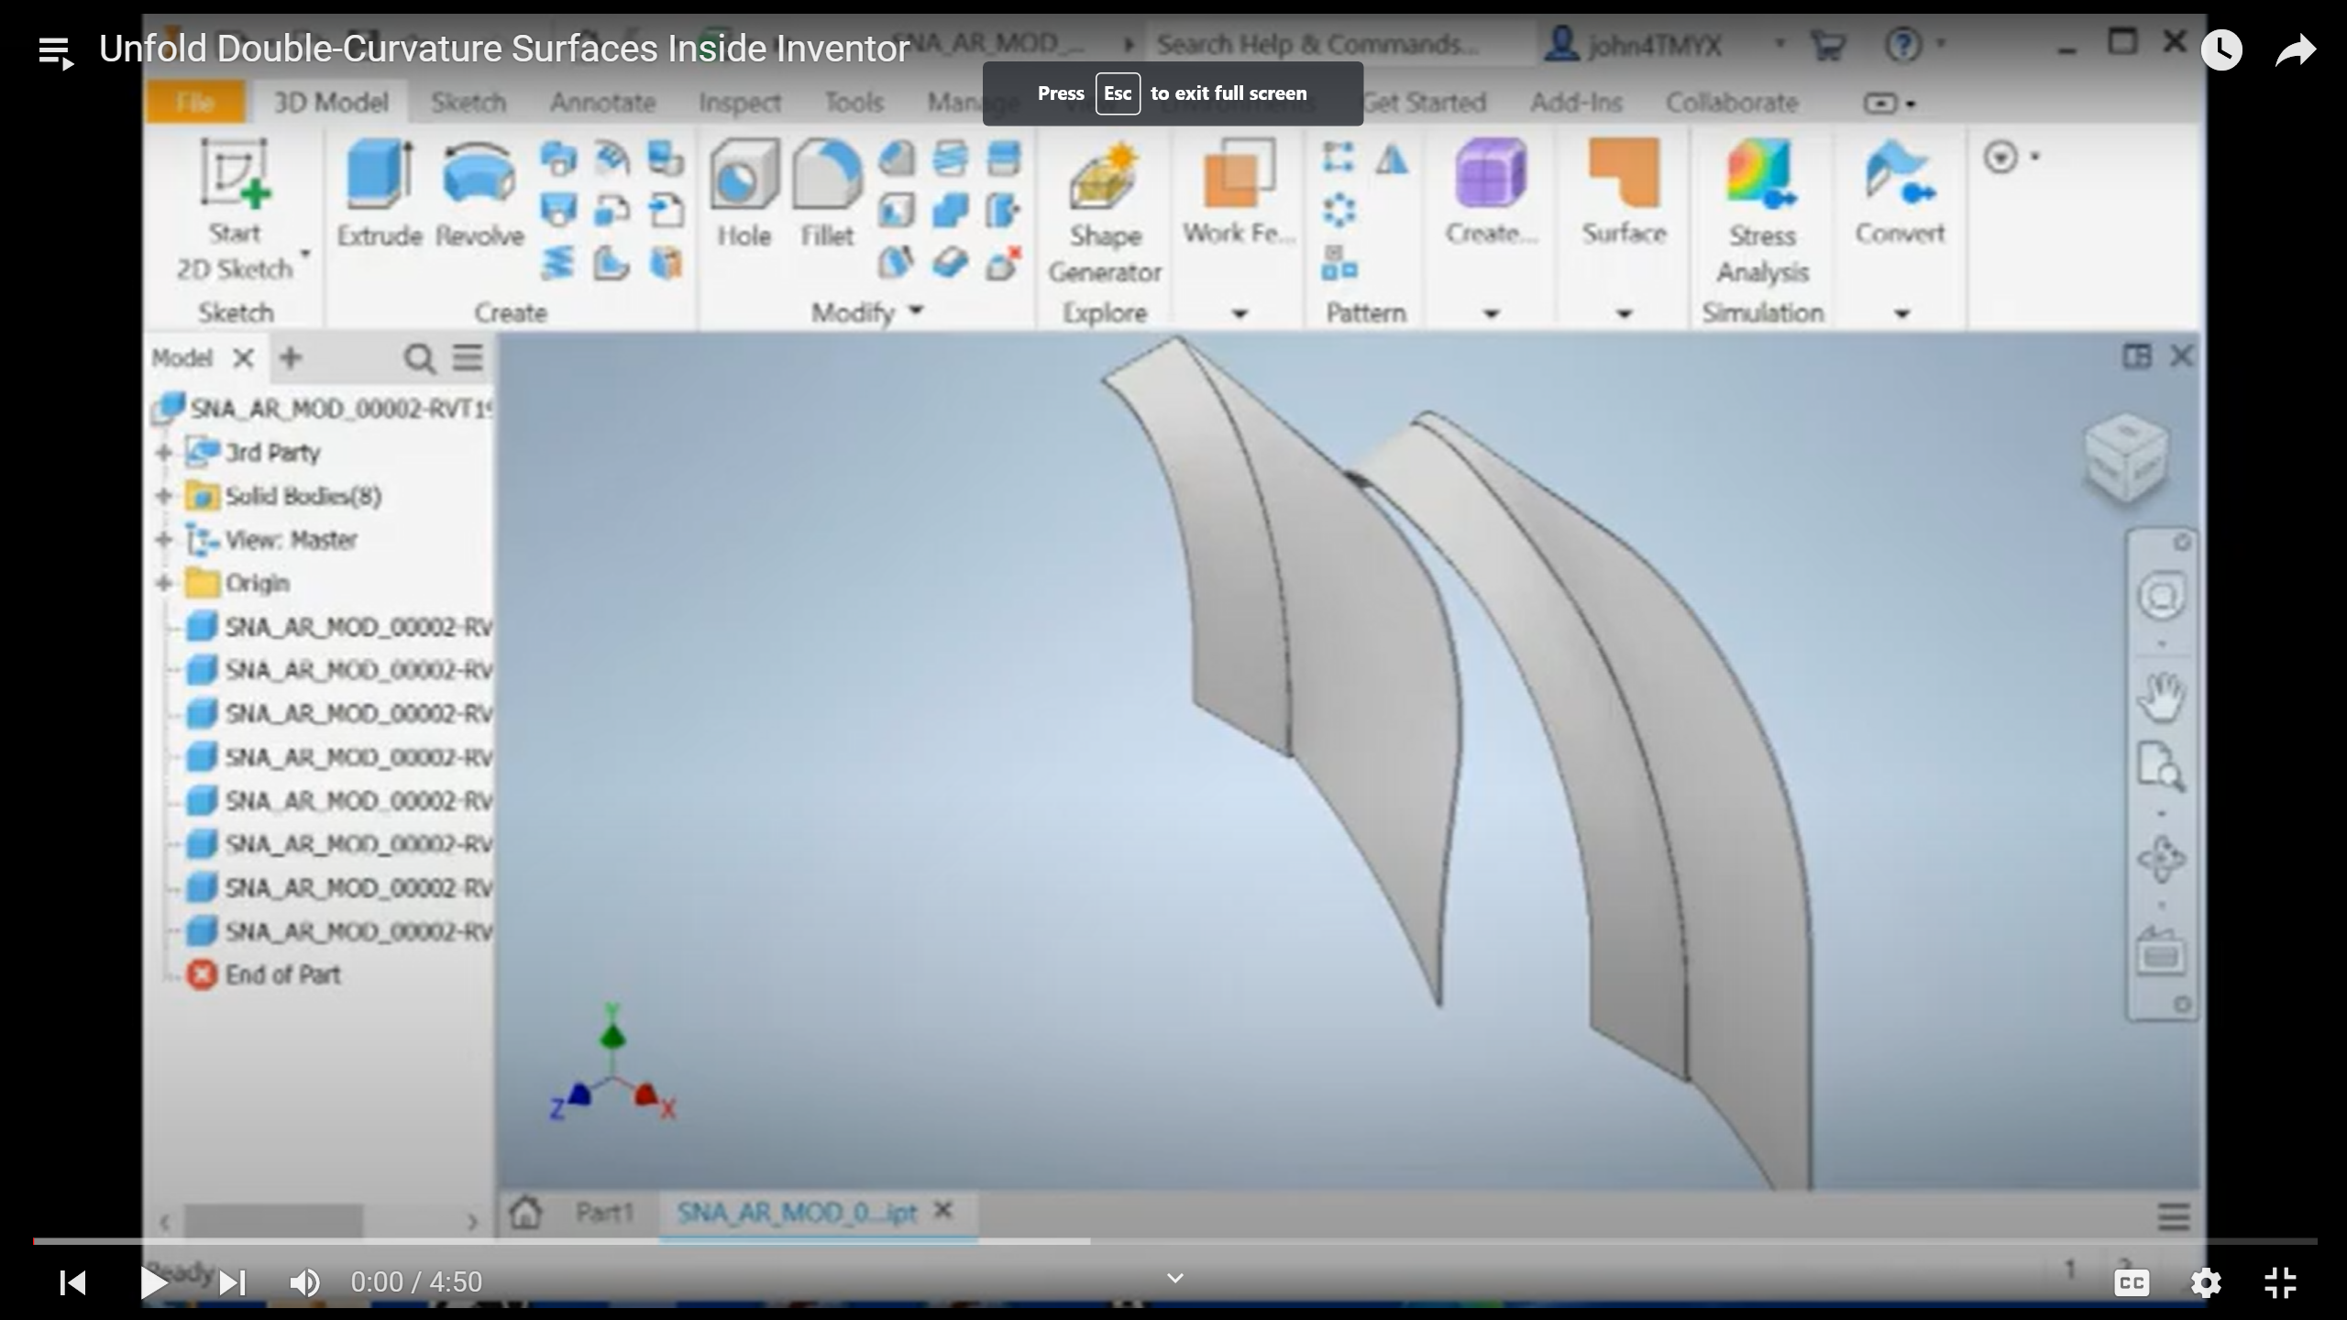Click the search icon in the Model browser
The width and height of the screenshot is (2347, 1320).
pyautogui.click(x=419, y=358)
